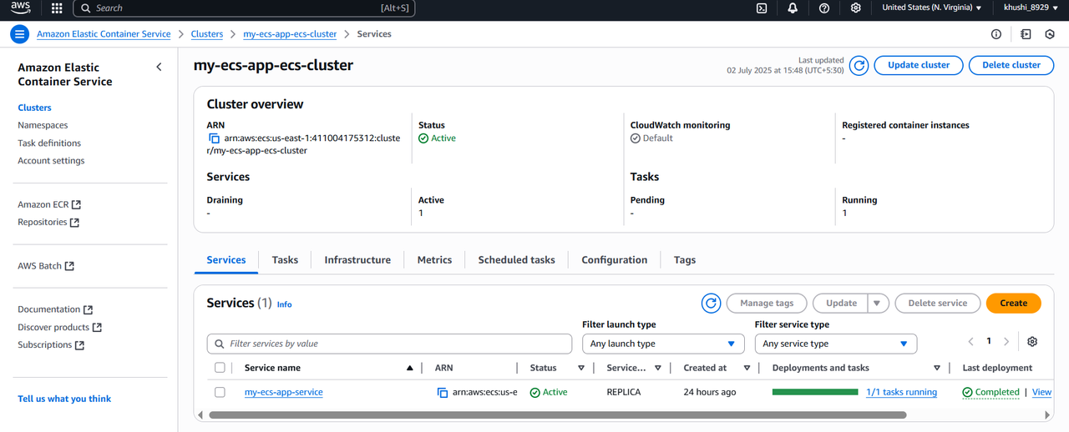The width and height of the screenshot is (1069, 432).
Task: Click the orange Create button
Action: point(1013,304)
